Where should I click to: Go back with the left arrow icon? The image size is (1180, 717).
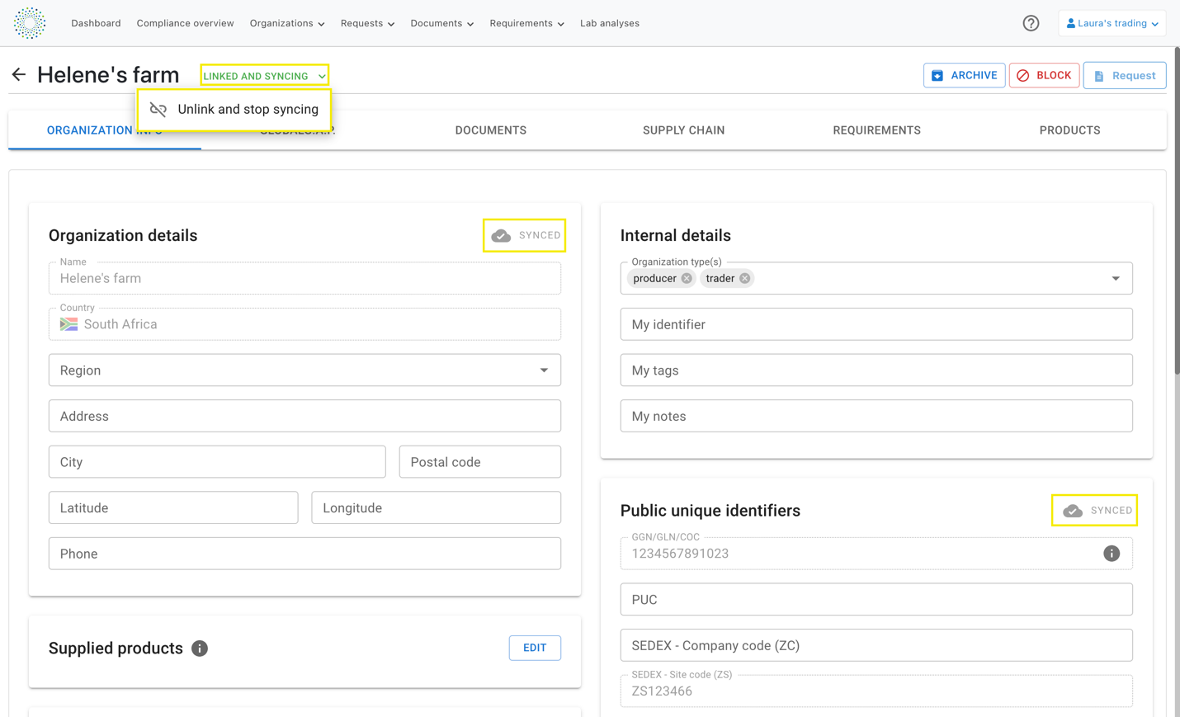tap(19, 75)
